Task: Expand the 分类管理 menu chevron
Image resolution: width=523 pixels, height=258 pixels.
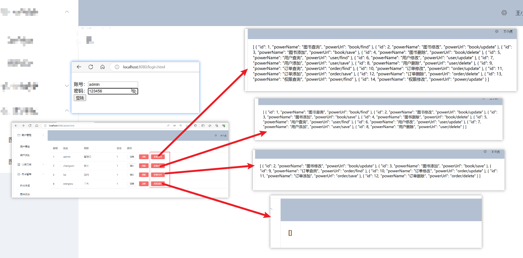Action: 43,164
